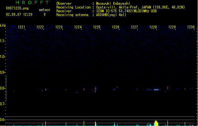This screenshot has width=198, height=126.
Task: Click the 'Receiver' field label
Action: coord(64,11)
